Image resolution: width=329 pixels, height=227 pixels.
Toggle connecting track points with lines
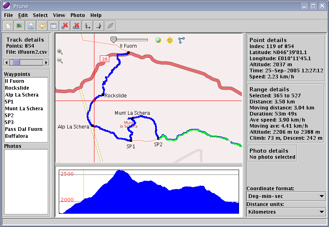click(181, 40)
